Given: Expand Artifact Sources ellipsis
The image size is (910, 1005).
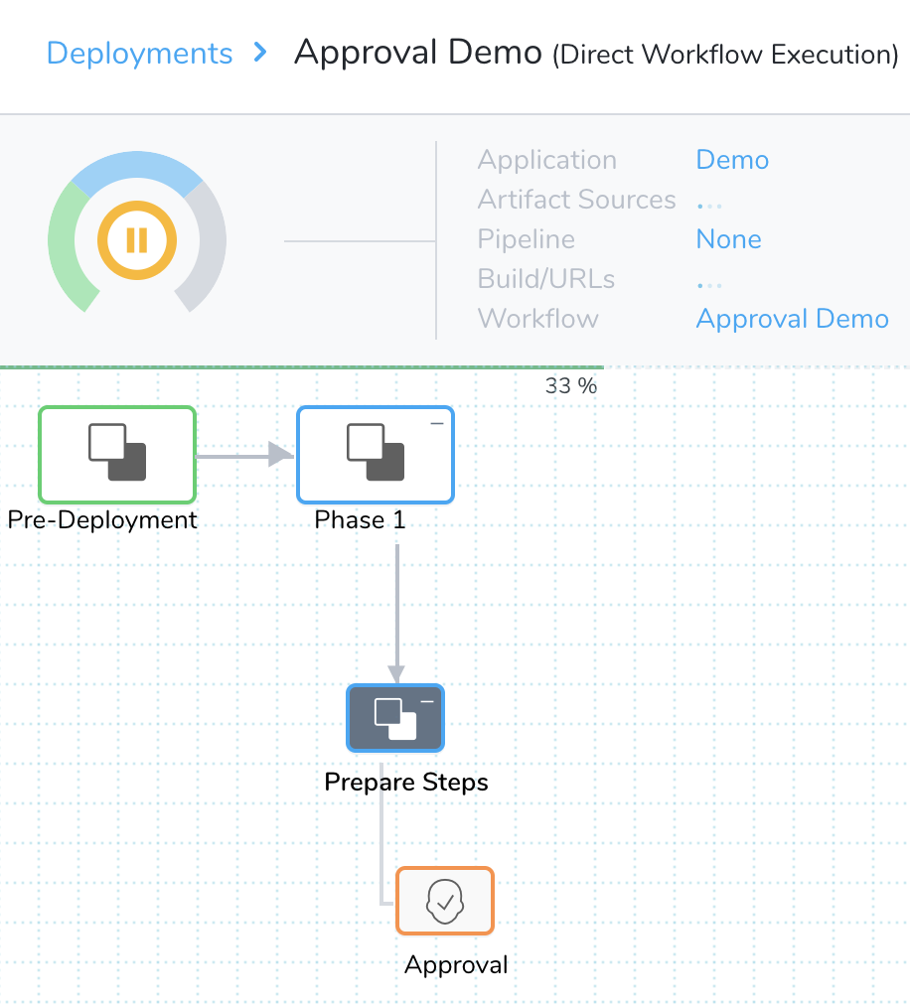Looking at the screenshot, I should coord(709,205).
